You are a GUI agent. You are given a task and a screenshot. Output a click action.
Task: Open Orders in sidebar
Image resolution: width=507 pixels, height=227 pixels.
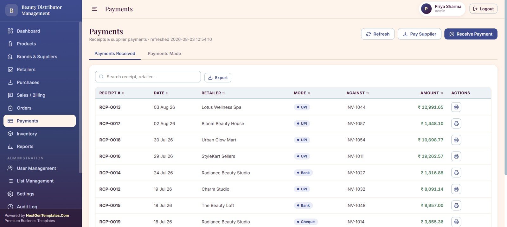40,108
